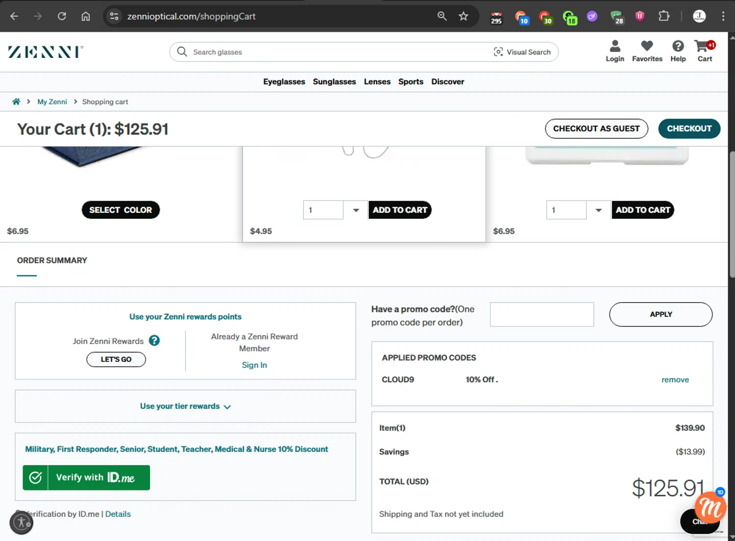Click Verify with ID.me button
Image resolution: width=735 pixels, height=541 pixels.
click(86, 477)
